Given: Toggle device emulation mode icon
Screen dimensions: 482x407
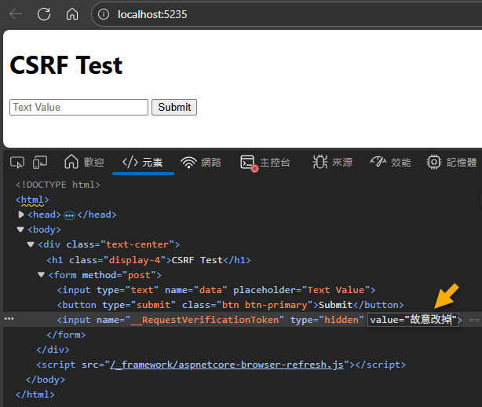Looking at the screenshot, I should point(40,162).
